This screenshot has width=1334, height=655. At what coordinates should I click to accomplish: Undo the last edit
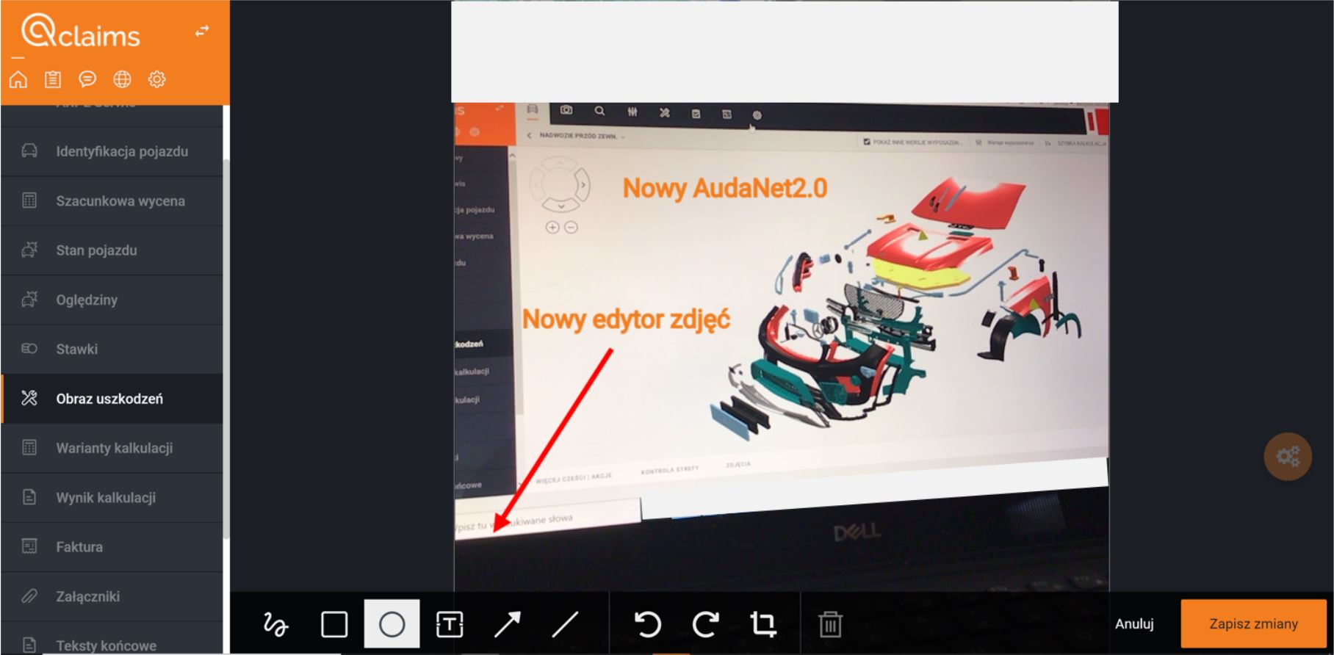tap(647, 624)
